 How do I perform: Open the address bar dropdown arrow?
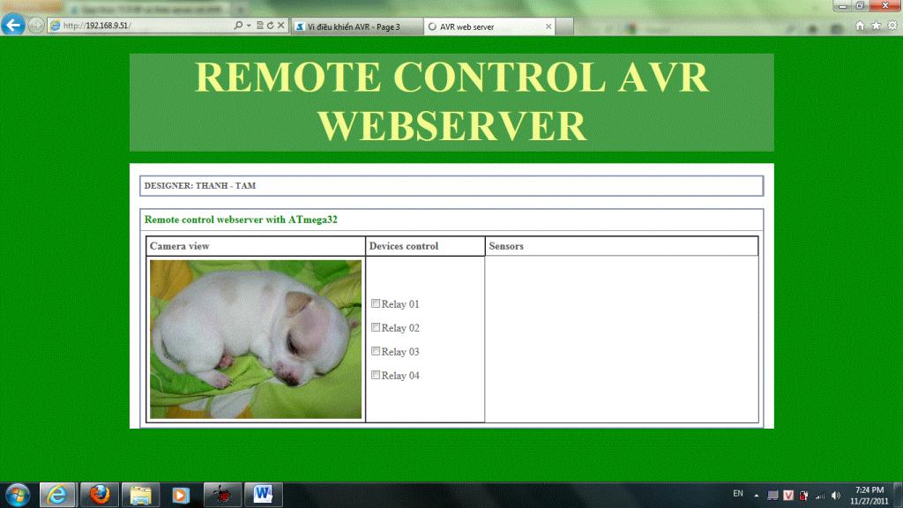pyautogui.click(x=249, y=26)
